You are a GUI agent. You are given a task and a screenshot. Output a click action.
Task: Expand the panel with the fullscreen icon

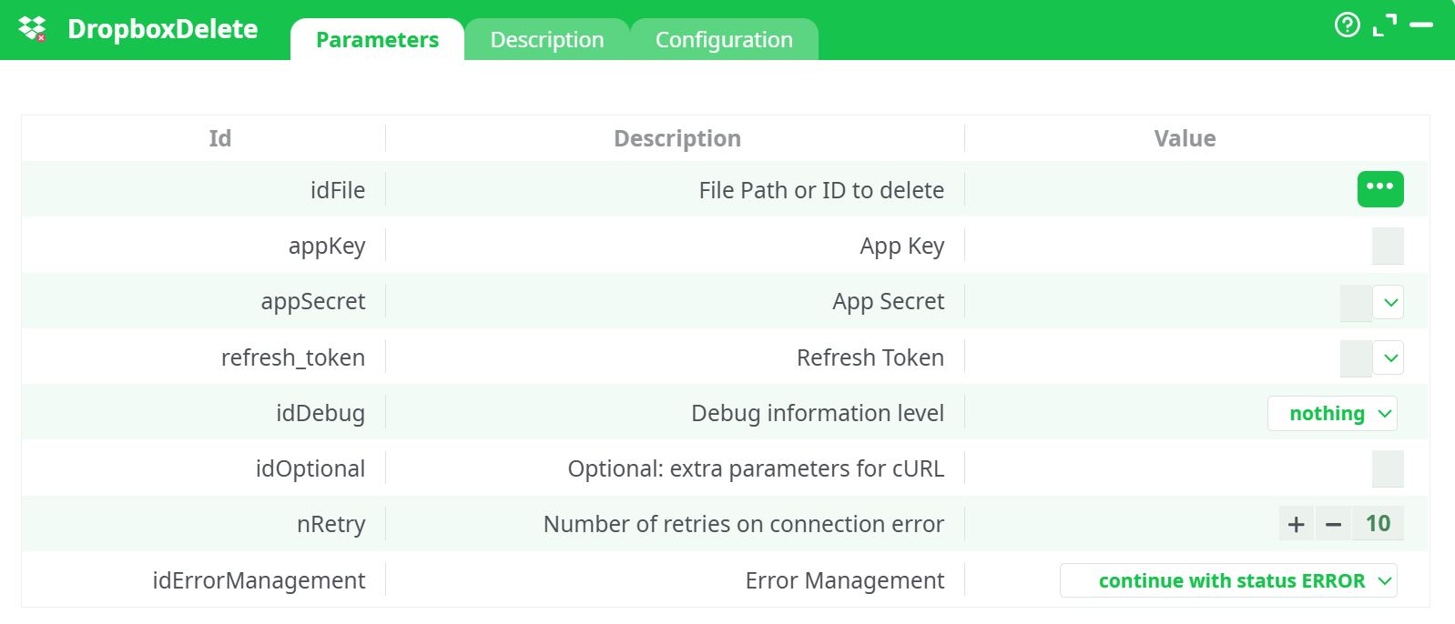(1384, 25)
